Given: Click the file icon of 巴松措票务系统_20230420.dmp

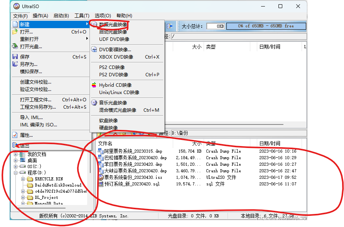Looking at the screenshot, I should point(101,158).
